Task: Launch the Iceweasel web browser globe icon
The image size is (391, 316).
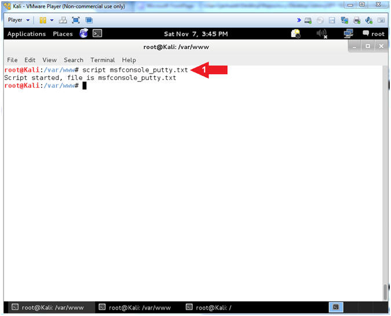Action: [84, 33]
